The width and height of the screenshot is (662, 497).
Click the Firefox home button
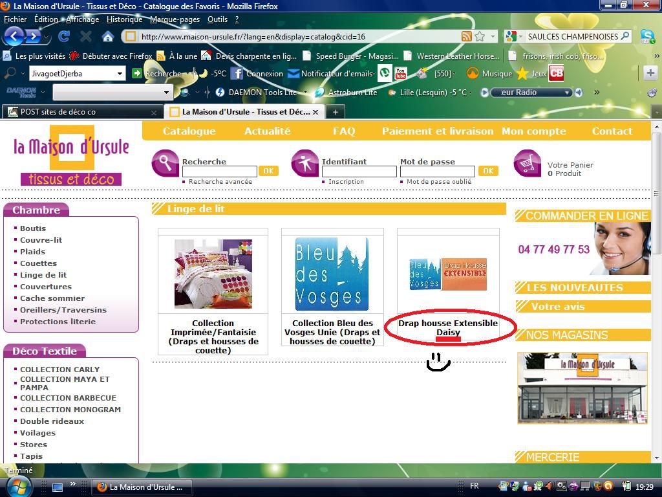pyautogui.click(x=108, y=37)
